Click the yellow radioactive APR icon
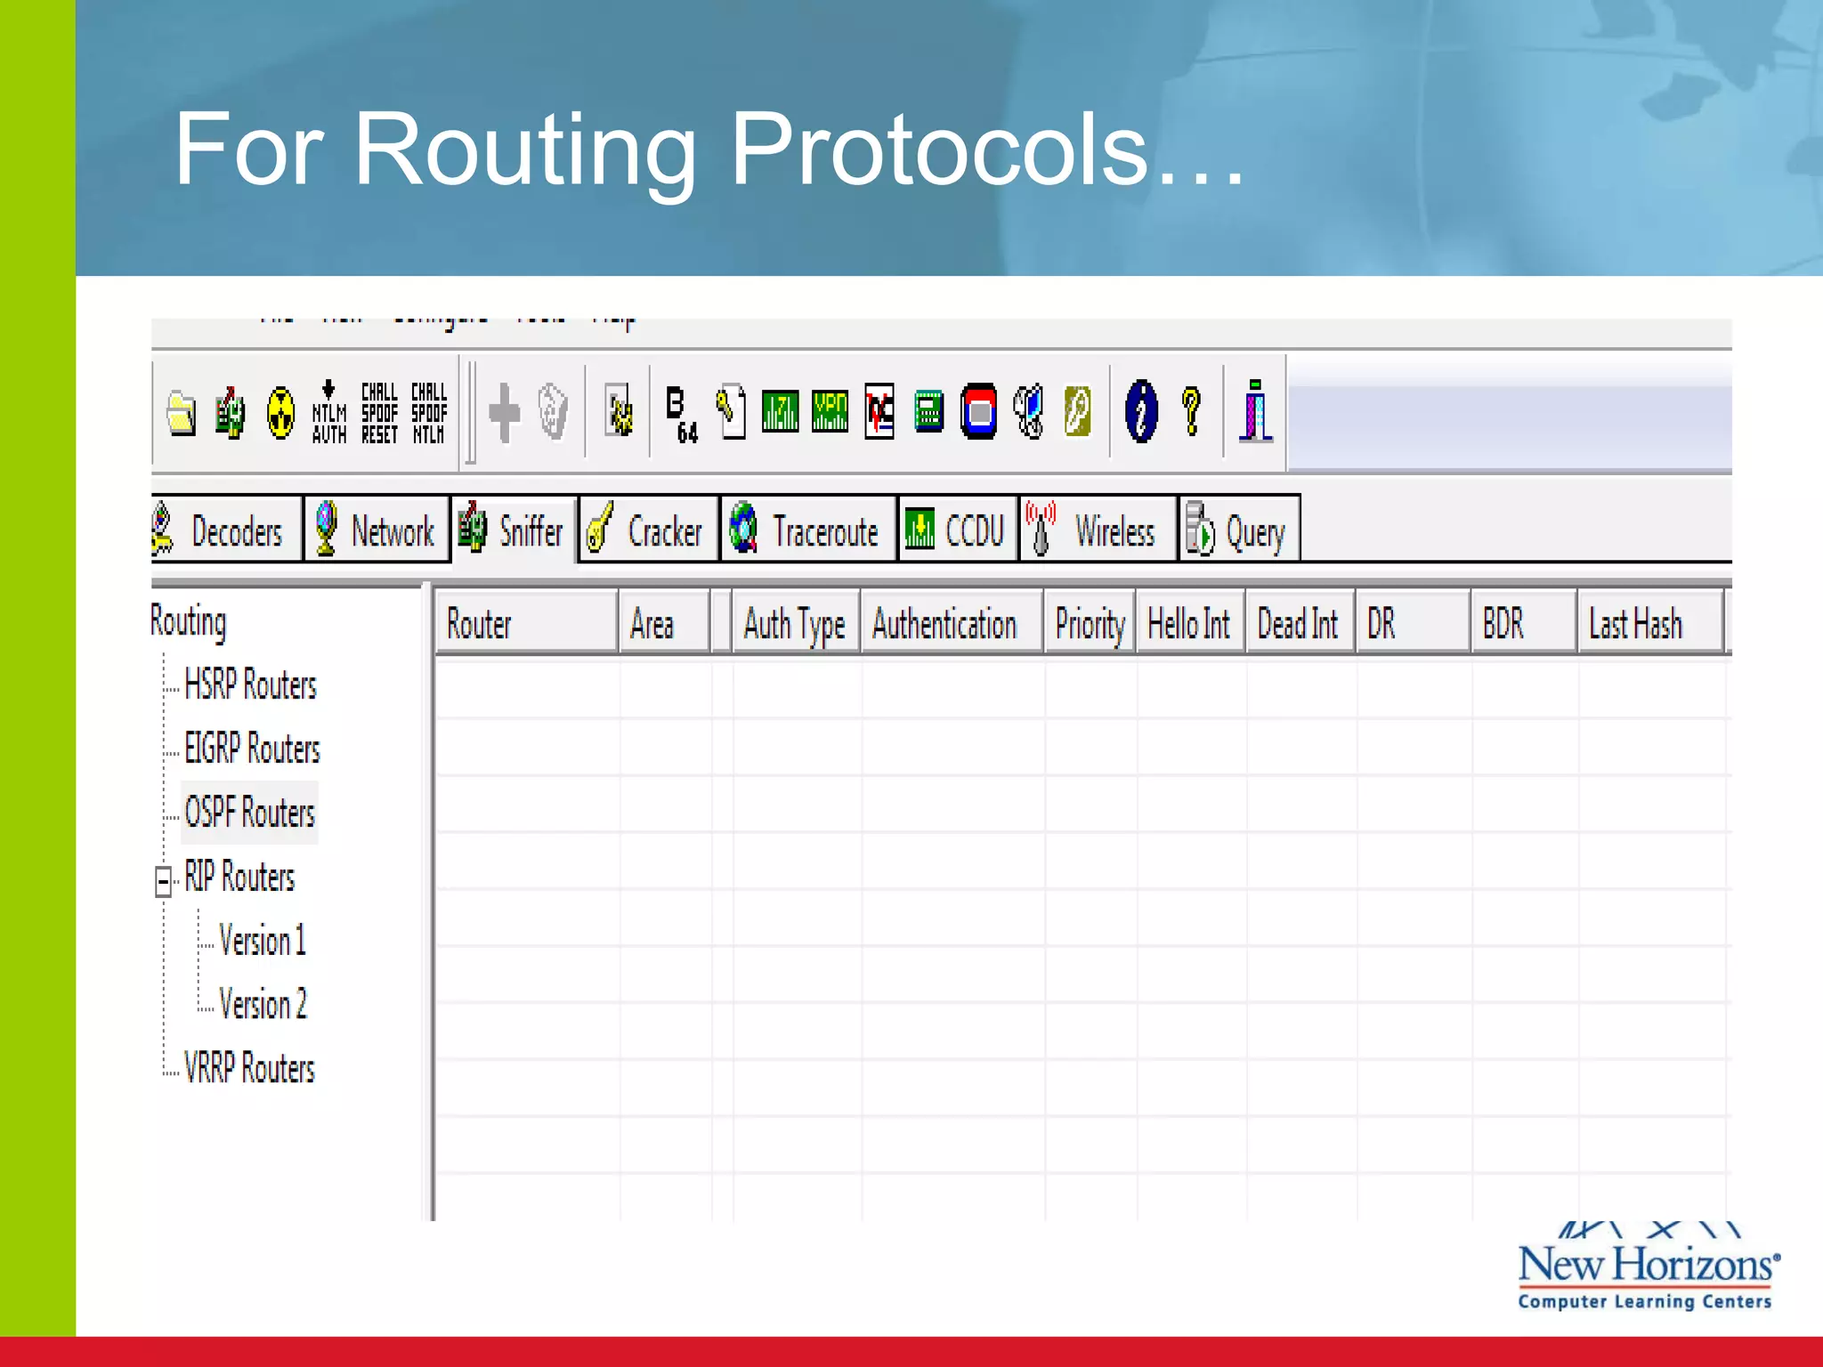Image resolution: width=1823 pixels, height=1367 pixels. [x=280, y=413]
